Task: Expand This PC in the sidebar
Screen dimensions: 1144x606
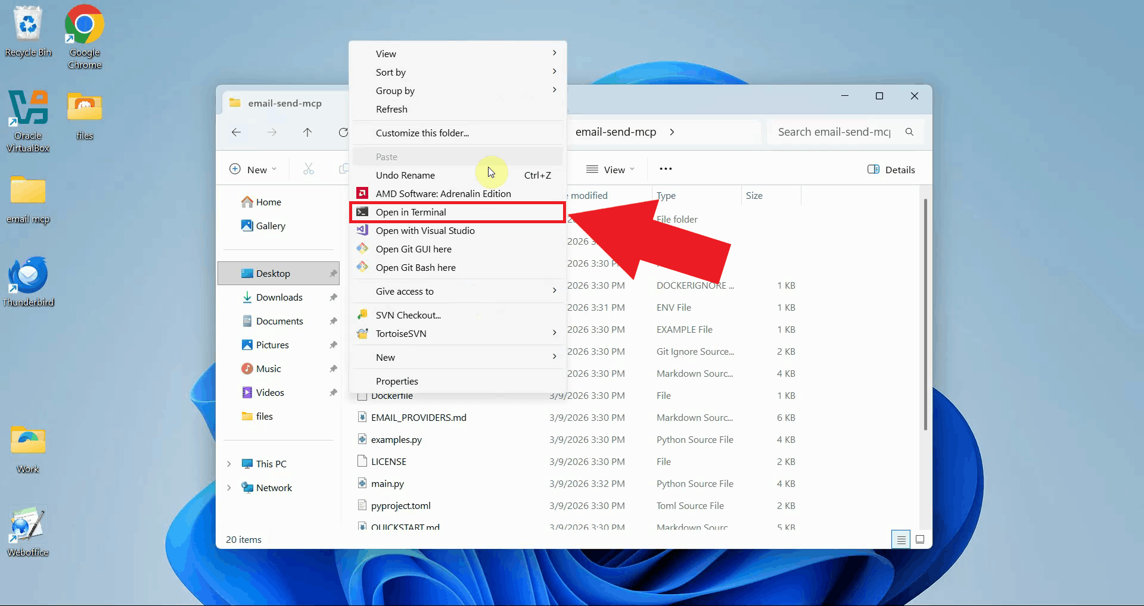Action: (x=230, y=464)
